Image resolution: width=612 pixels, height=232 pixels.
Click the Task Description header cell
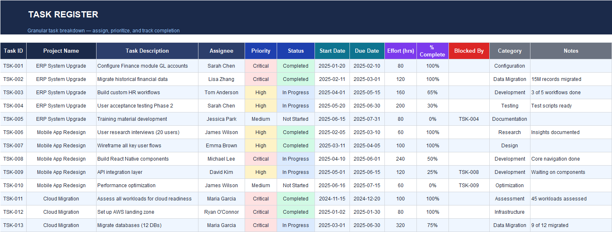pos(147,51)
